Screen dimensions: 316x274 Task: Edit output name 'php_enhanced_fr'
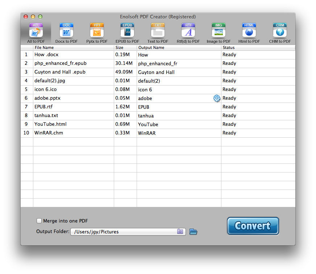pos(158,64)
